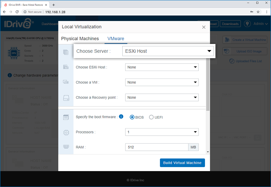Select the IDrive BMR browser tab
Viewport: 271px width, 187px height.
26,5
